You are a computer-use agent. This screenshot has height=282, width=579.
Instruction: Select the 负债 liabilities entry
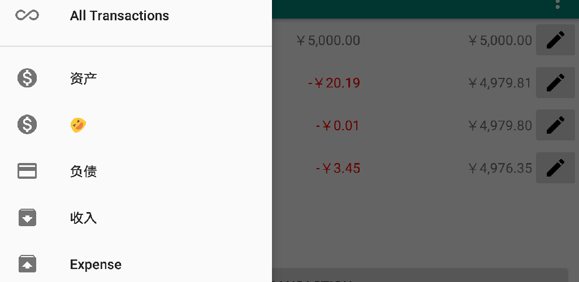(x=84, y=171)
